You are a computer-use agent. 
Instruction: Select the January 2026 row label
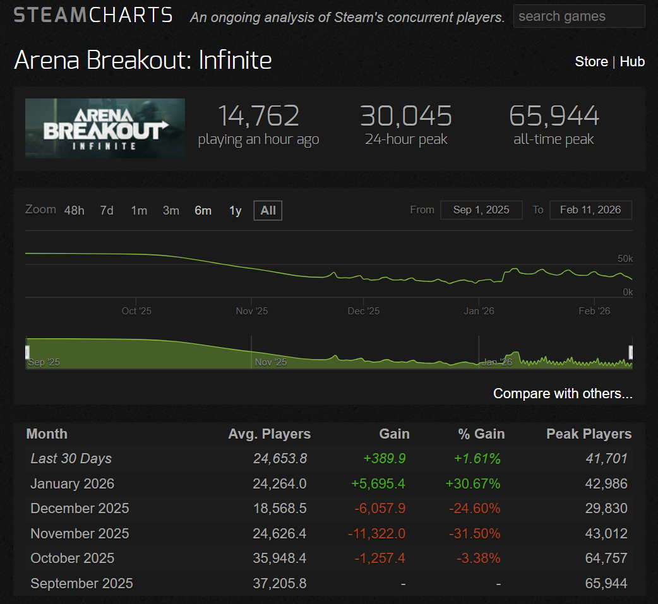72,483
